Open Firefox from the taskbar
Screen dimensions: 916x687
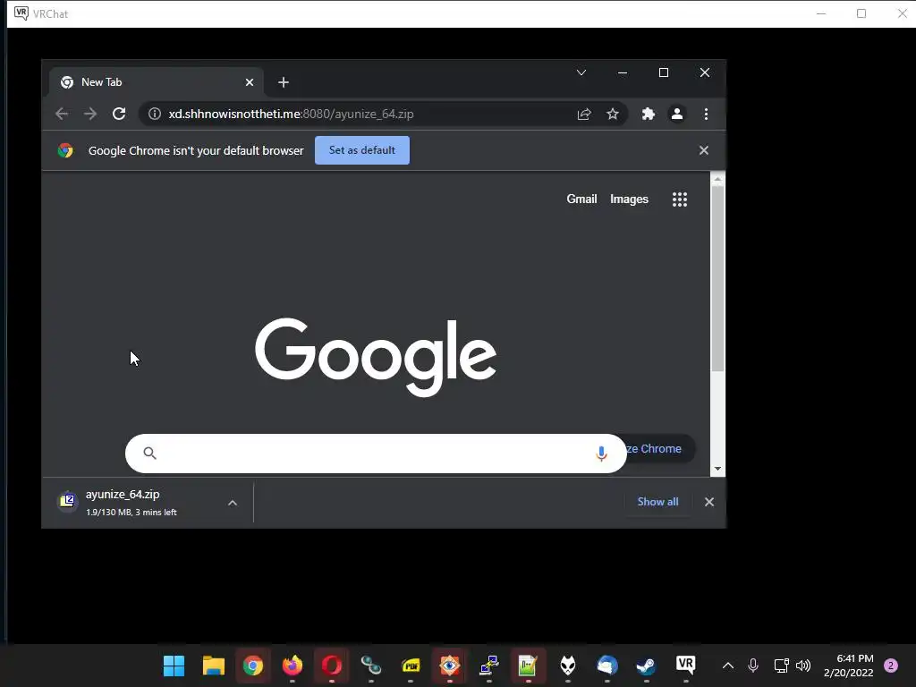(x=293, y=666)
